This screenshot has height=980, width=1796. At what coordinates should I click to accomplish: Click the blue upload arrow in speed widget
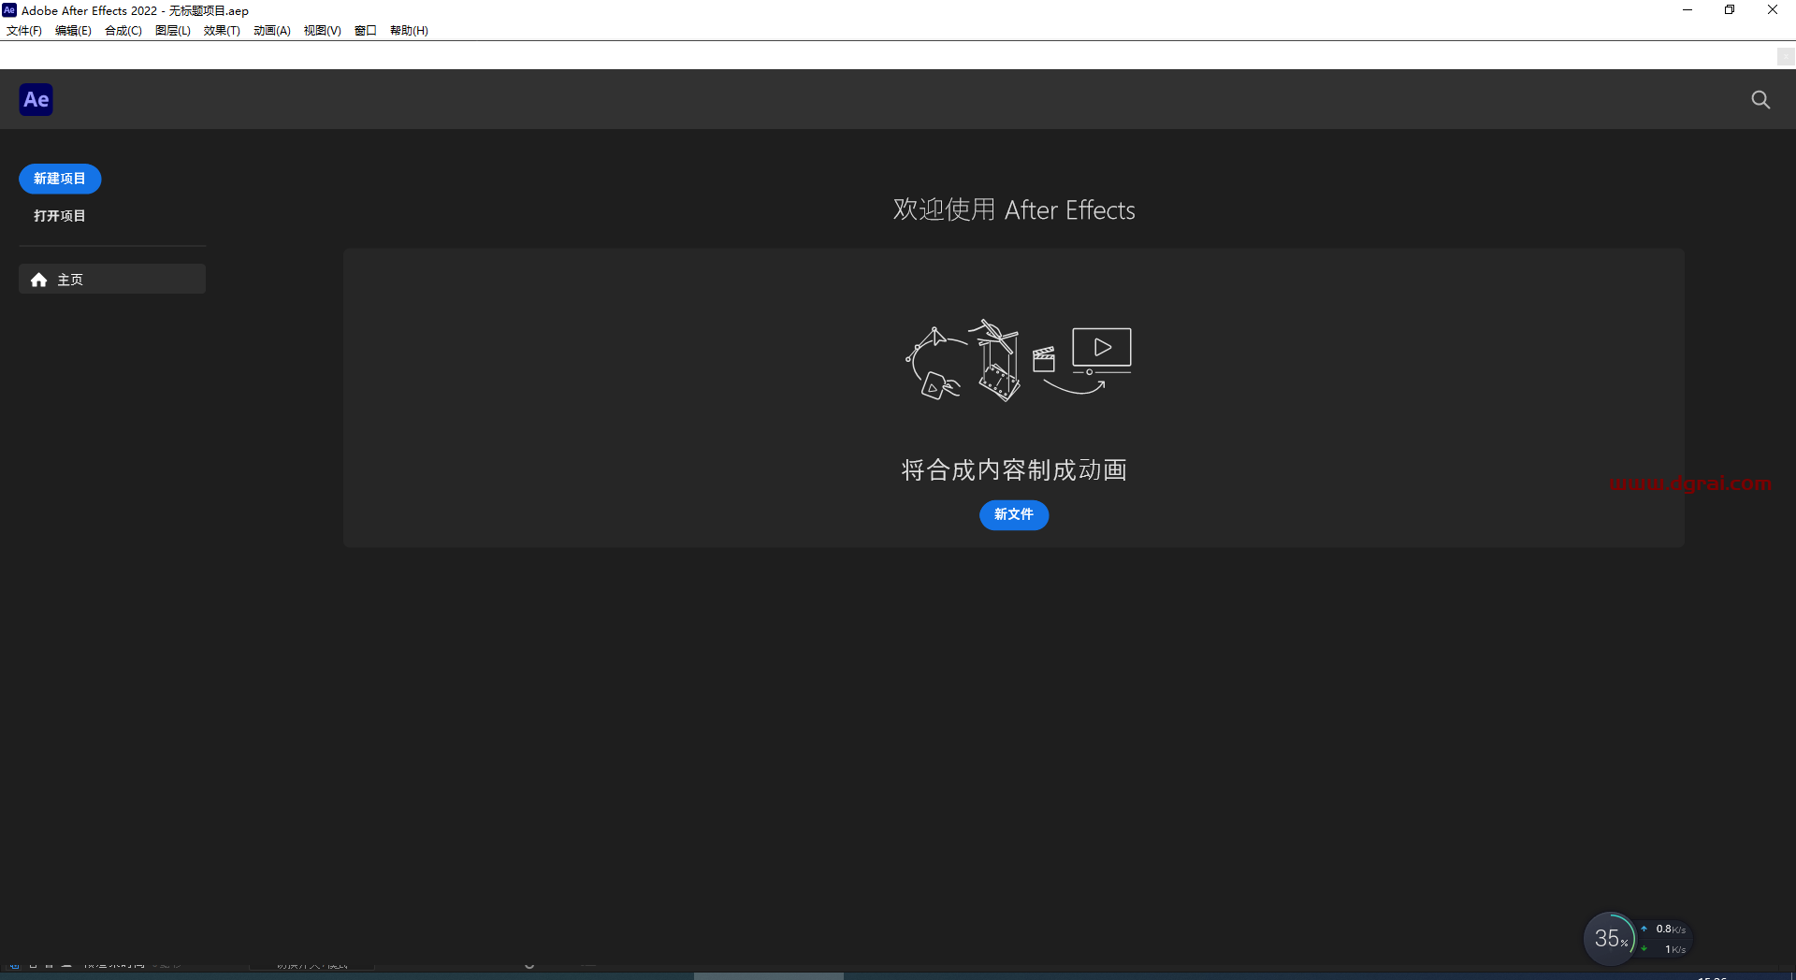pos(1645,929)
